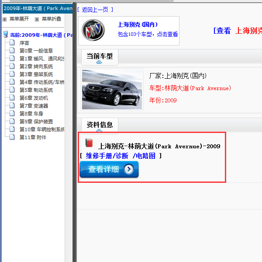Click 包含103个车型,点击查看 link
The width and height of the screenshot is (262, 262).
pyautogui.click(x=148, y=34)
